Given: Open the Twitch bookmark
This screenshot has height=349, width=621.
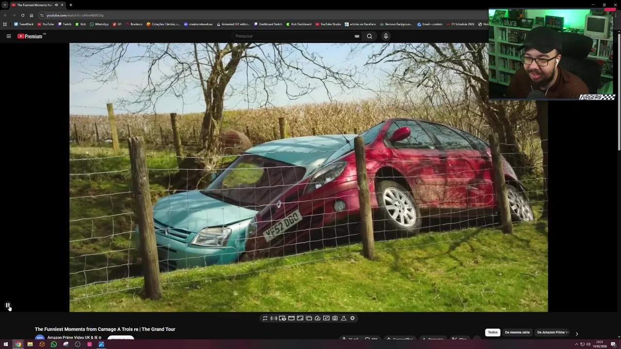Looking at the screenshot, I should (x=65, y=24).
